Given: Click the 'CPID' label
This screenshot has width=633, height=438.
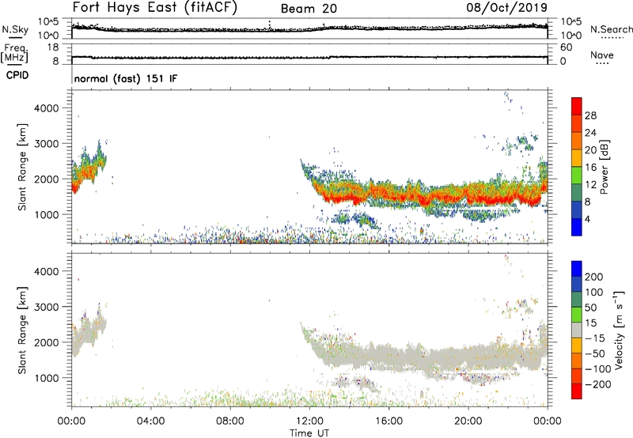Looking at the screenshot, I should point(17,75).
